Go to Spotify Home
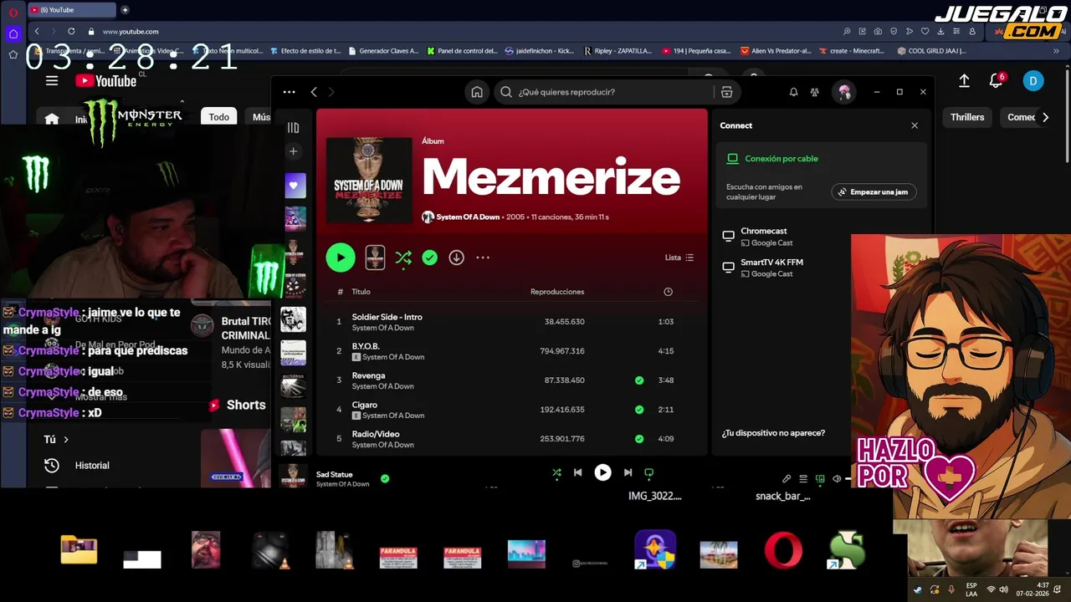 pyautogui.click(x=477, y=92)
